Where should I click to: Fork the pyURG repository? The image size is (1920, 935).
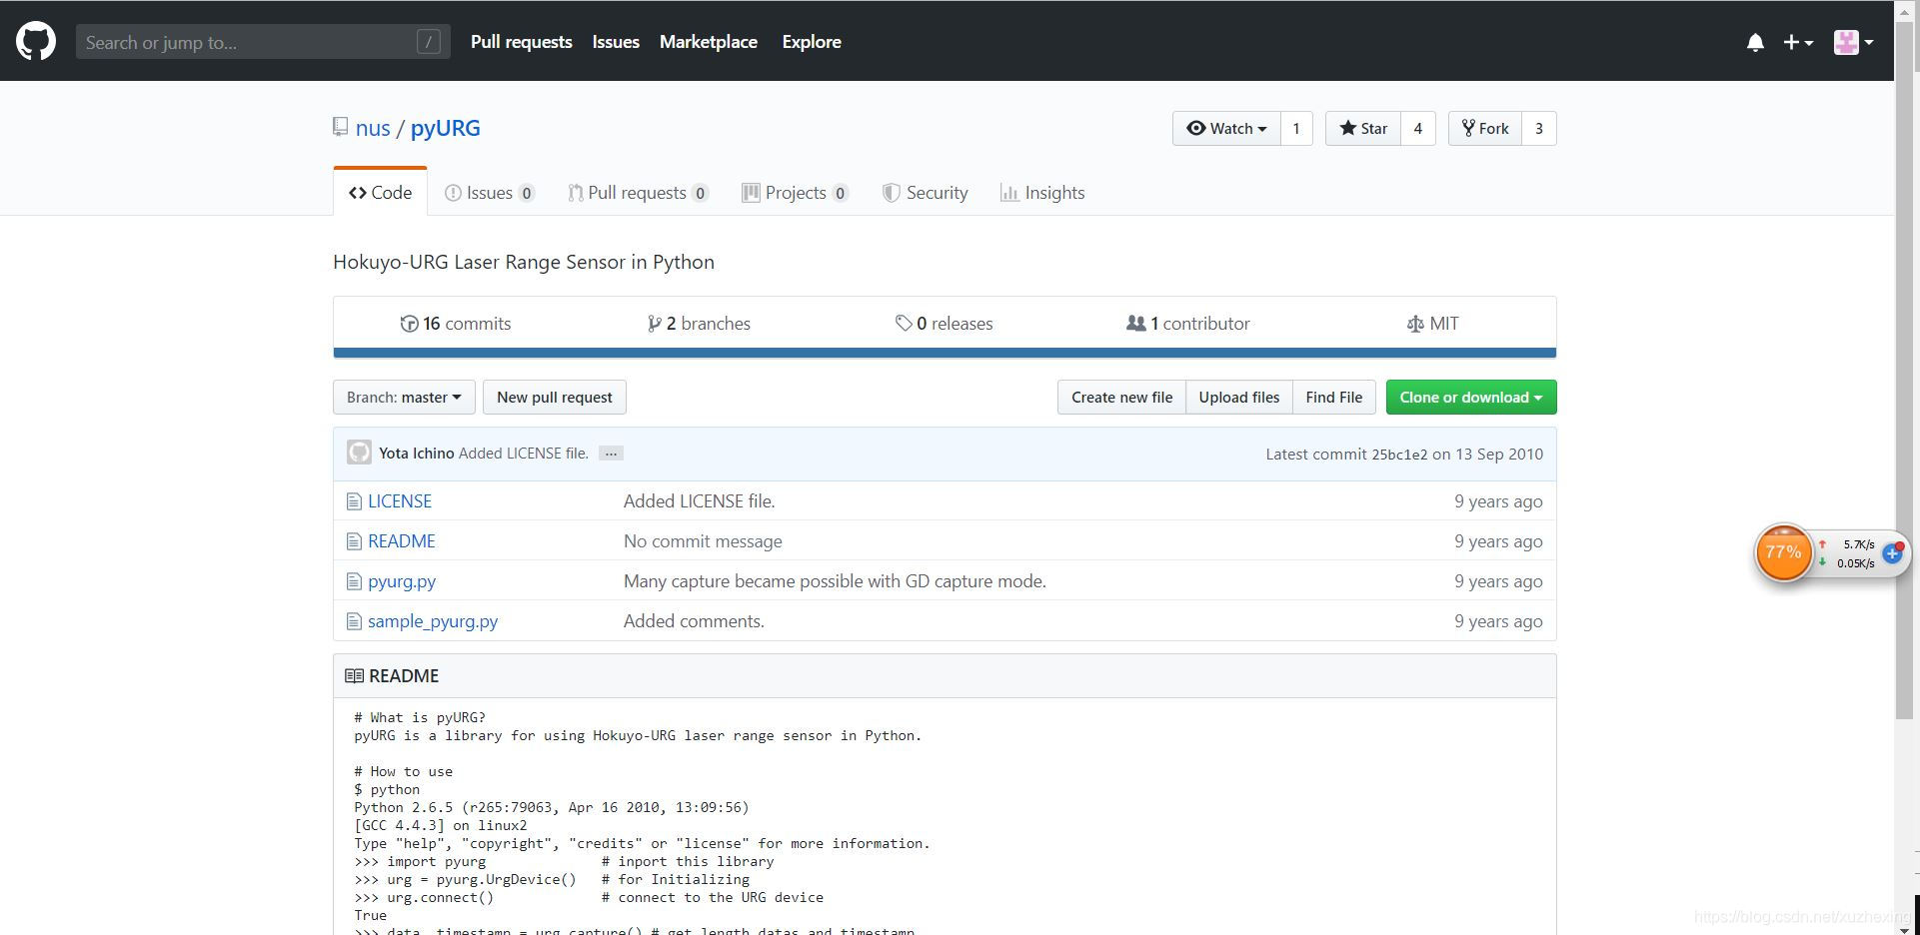click(1485, 128)
